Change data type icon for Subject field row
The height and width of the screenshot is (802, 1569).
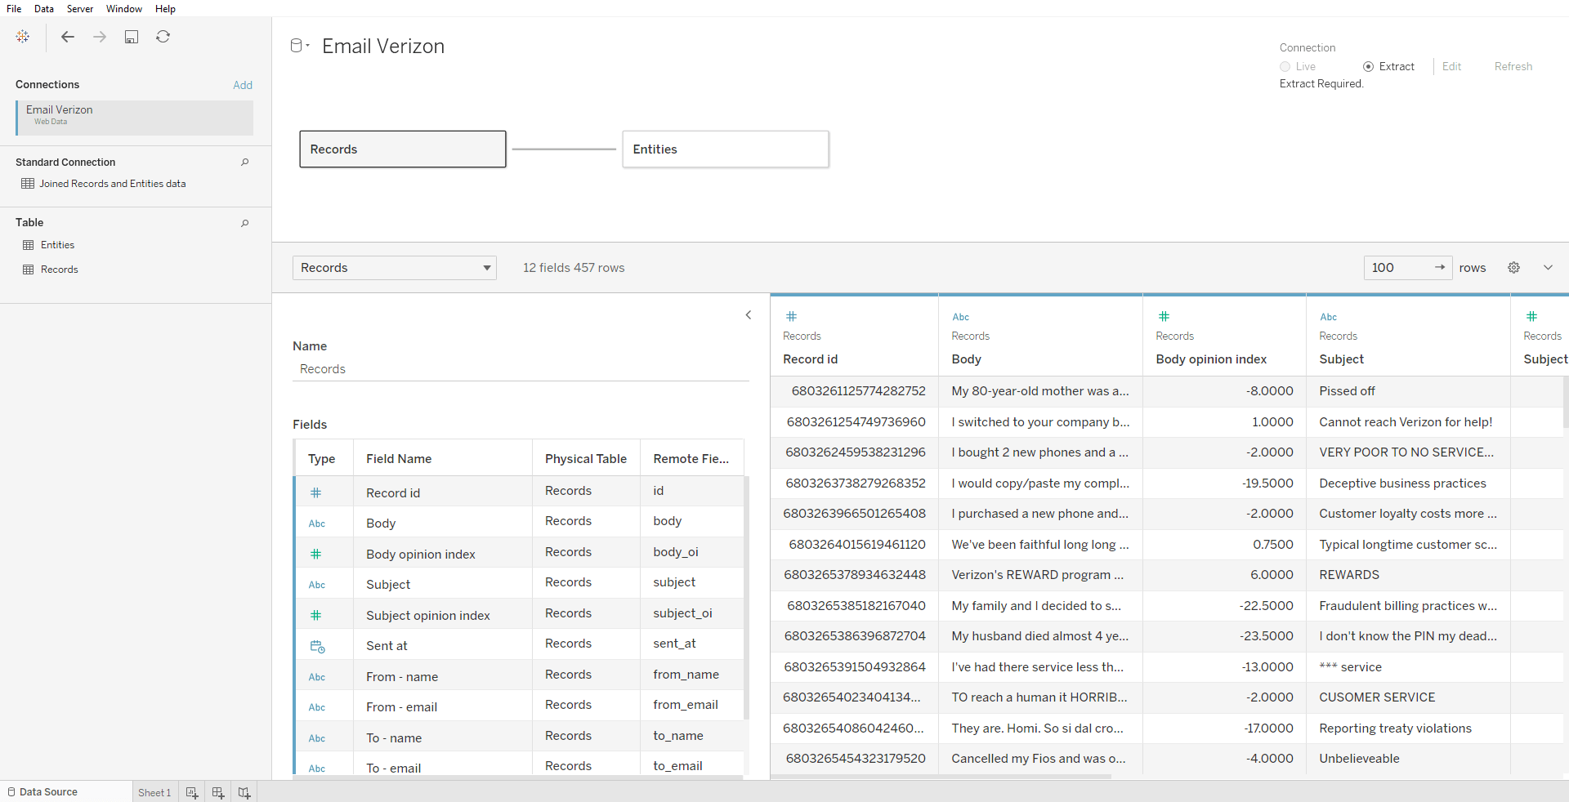(317, 585)
